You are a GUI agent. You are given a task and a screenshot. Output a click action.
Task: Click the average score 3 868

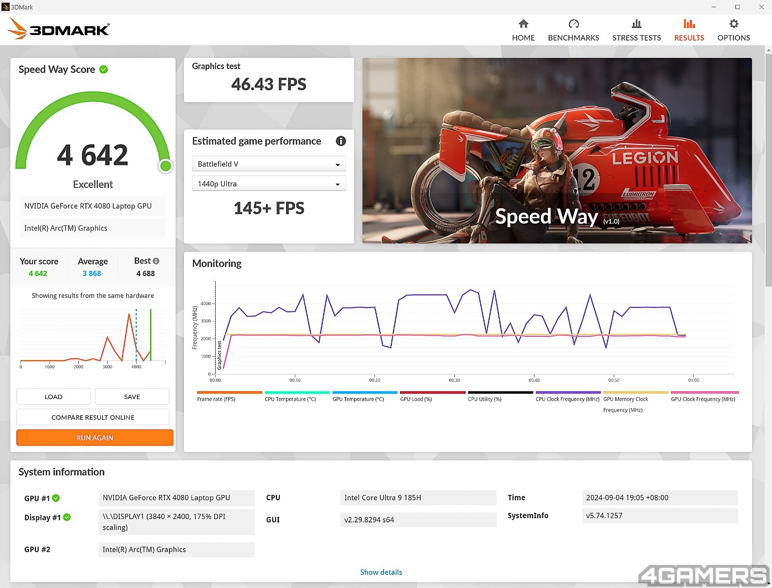click(x=92, y=273)
